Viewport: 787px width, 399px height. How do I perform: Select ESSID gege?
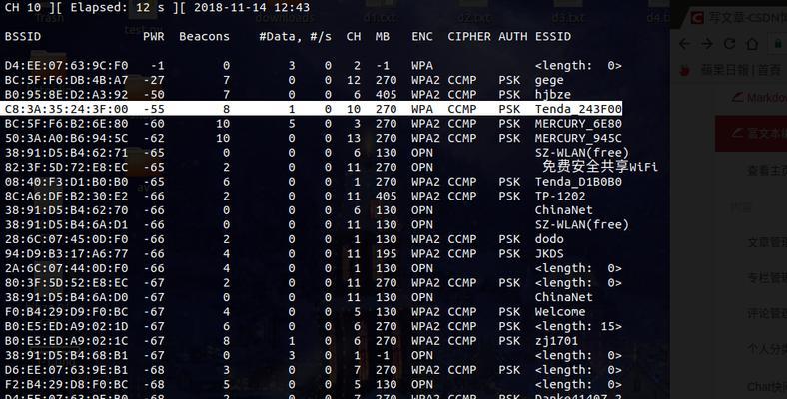549,80
